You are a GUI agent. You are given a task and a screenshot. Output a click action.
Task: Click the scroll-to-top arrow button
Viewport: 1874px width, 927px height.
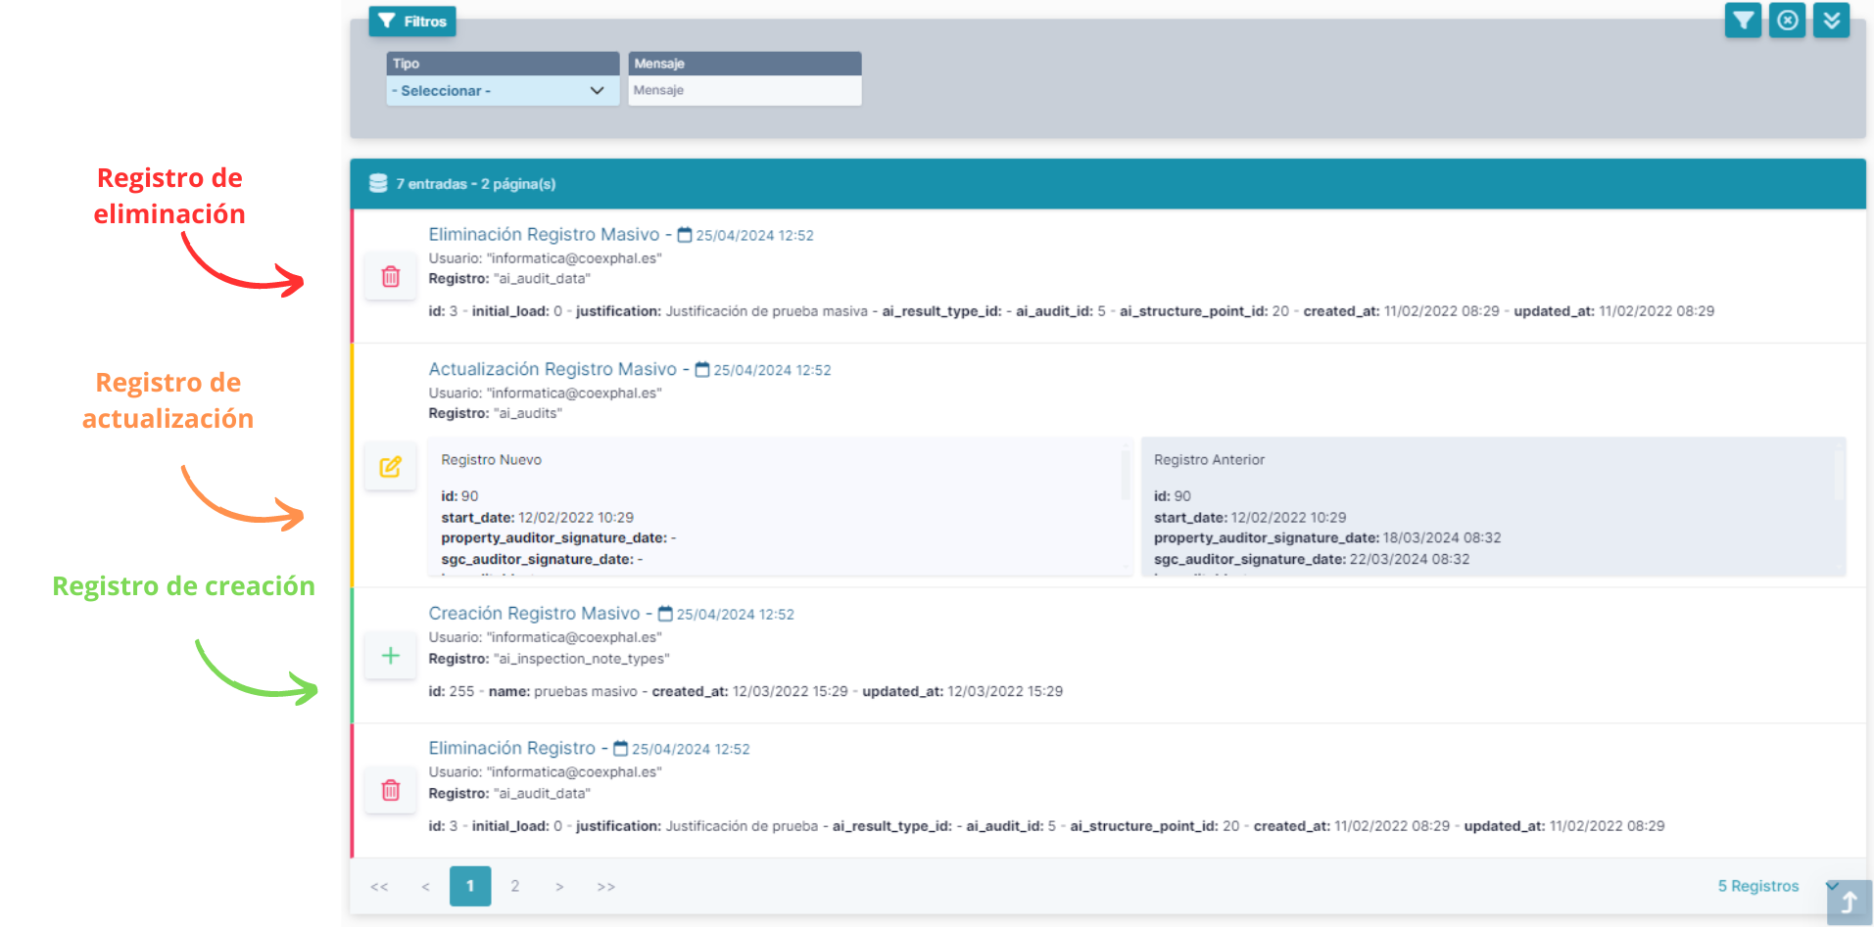point(1849,902)
